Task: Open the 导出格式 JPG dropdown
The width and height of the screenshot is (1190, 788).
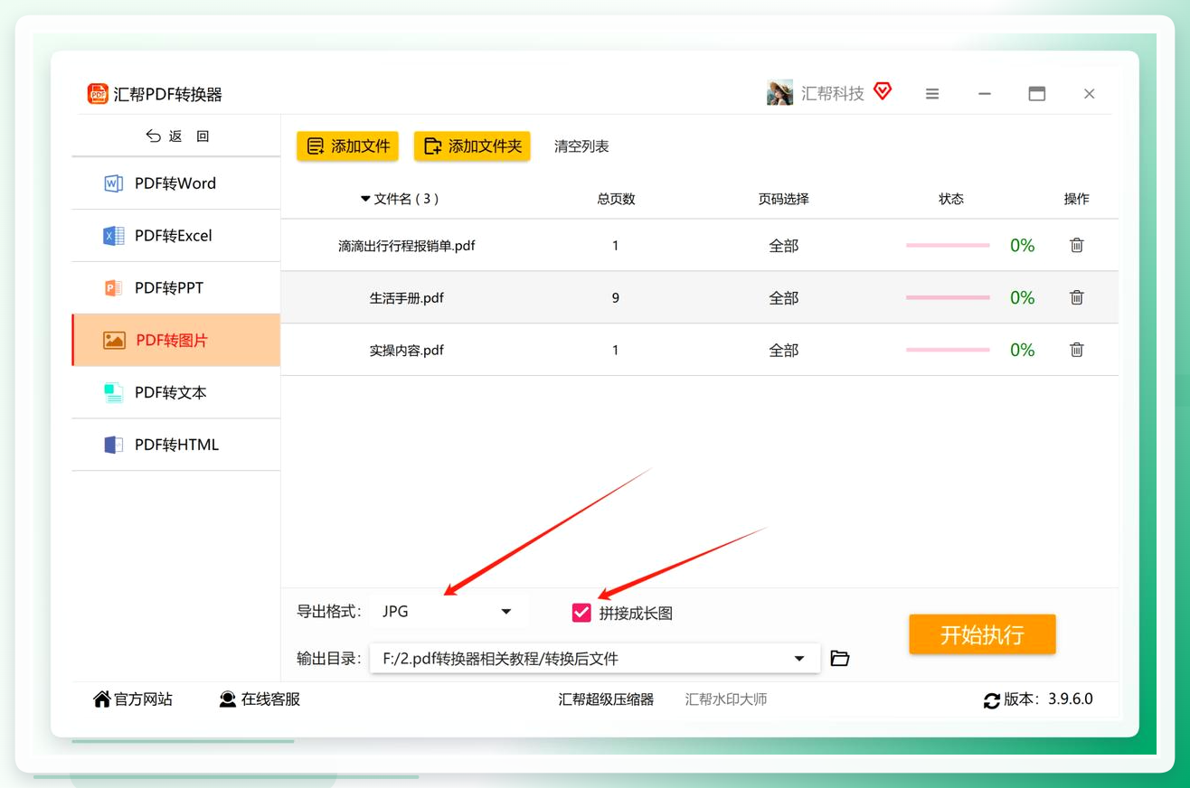Action: (x=448, y=612)
